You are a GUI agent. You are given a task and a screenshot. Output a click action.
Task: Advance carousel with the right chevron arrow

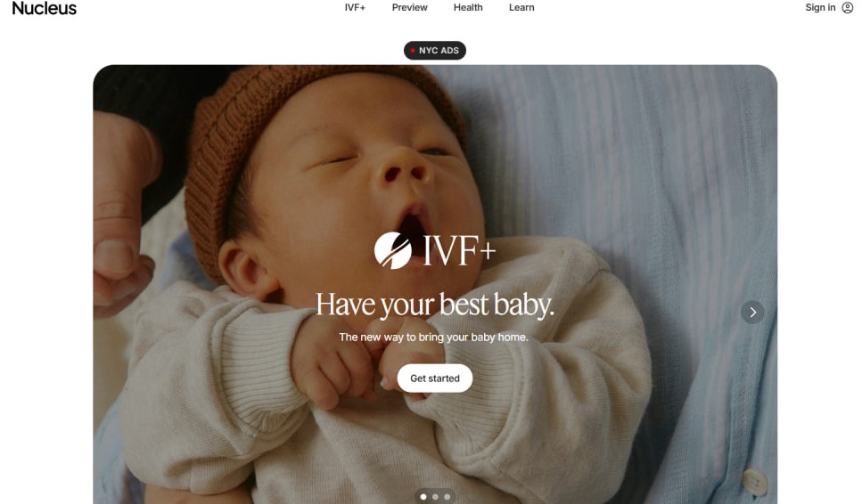(x=752, y=313)
